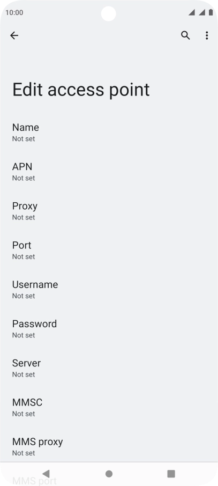Screen dimensions: 218x486
Task: Set the Password entry
Action: pos(109,329)
